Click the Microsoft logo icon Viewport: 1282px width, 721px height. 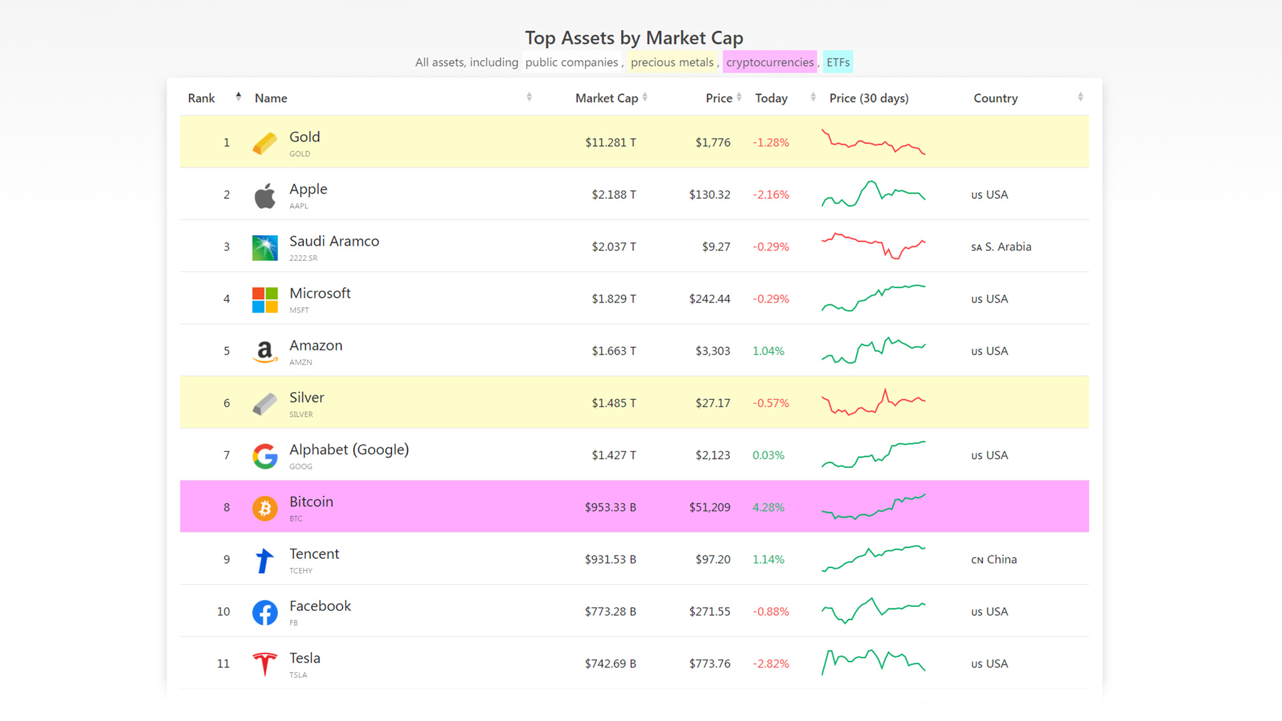pyautogui.click(x=265, y=300)
